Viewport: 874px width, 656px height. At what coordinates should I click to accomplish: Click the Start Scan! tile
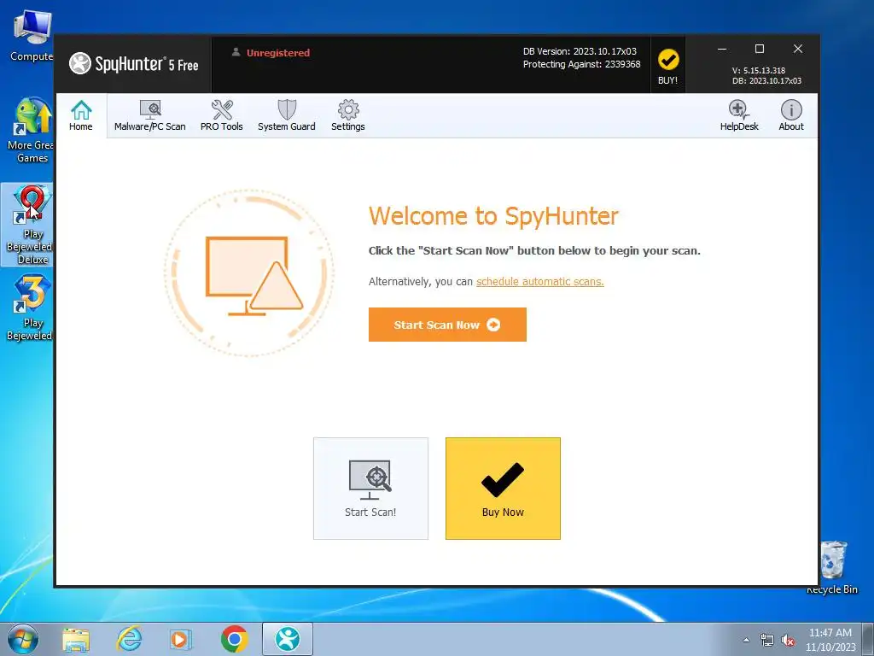point(370,488)
